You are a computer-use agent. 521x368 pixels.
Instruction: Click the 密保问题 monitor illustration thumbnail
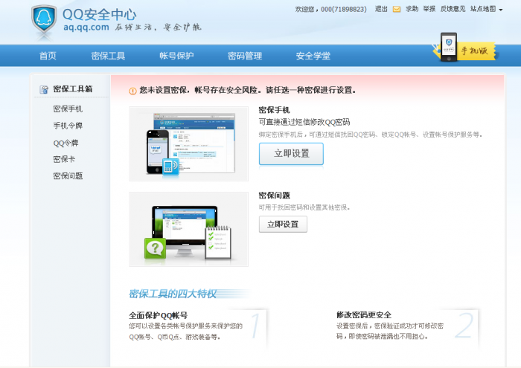click(x=189, y=229)
